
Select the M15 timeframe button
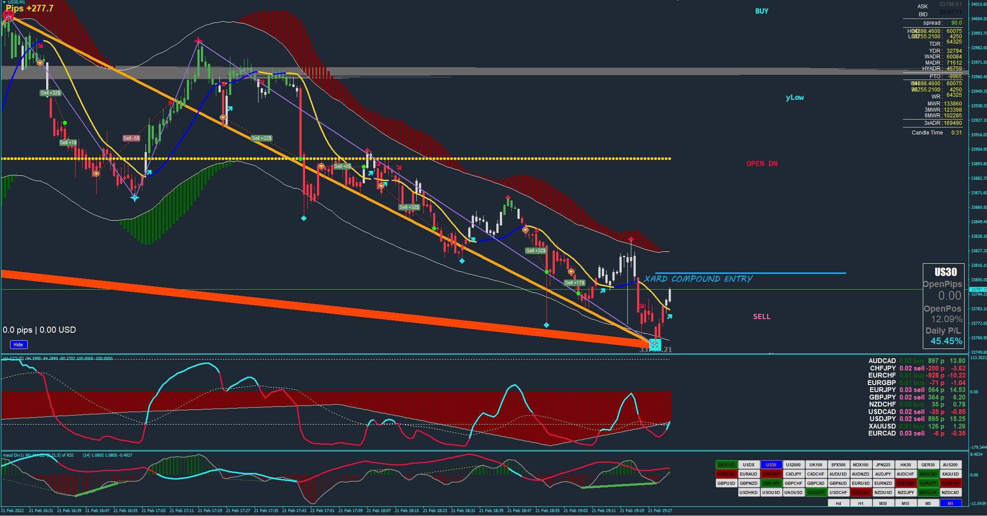click(905, 503)
